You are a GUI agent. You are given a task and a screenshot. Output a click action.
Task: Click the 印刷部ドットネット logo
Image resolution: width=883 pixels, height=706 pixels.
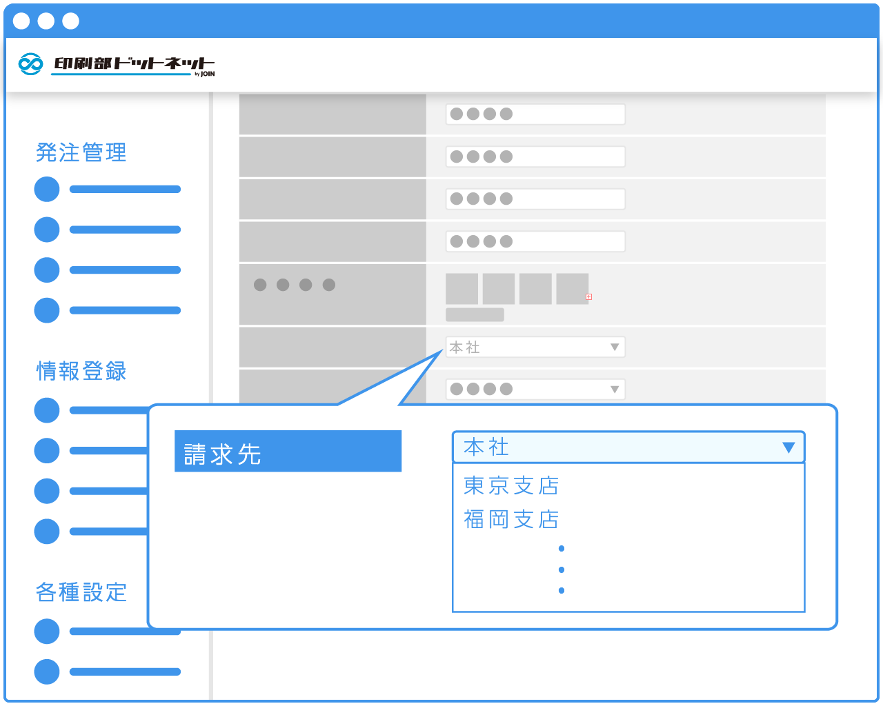[117, 64]
